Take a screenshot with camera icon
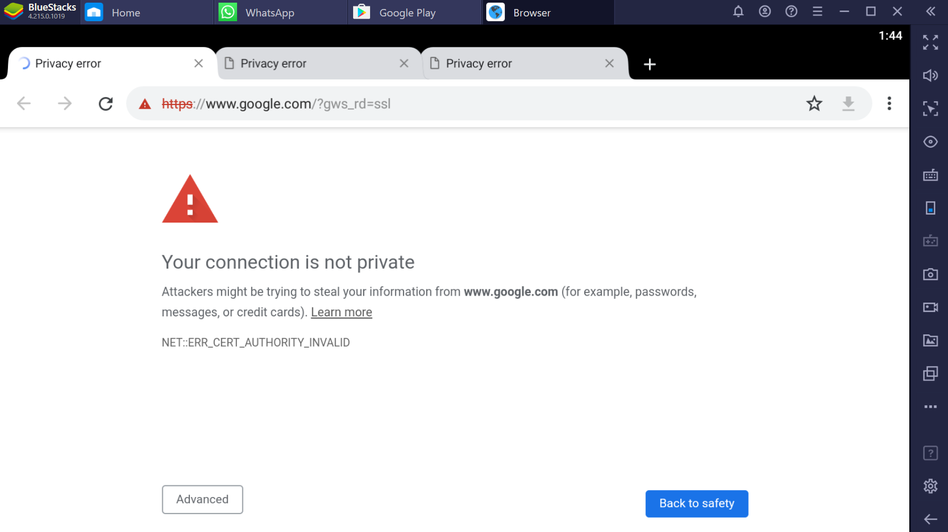This screenshot has width=948, height=532. coord(930,274)
